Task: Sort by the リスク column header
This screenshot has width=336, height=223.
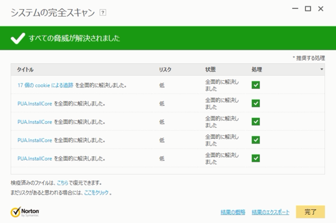Action: [165, 70]
